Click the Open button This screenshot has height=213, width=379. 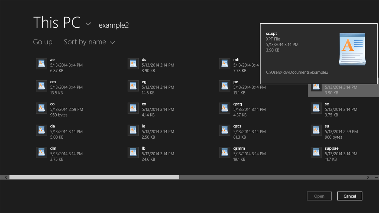pyautogui.click(x=319, y=196)
